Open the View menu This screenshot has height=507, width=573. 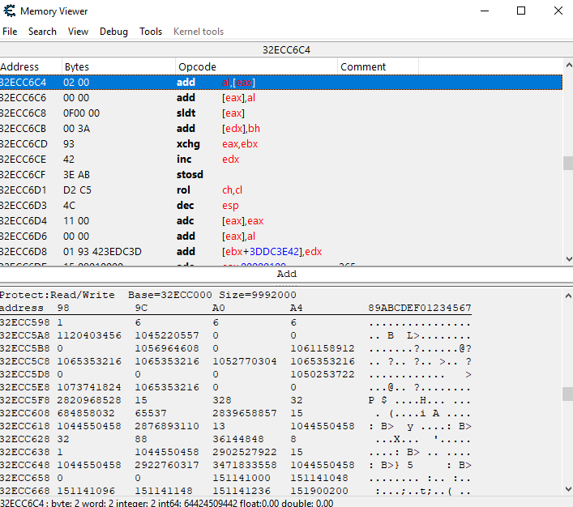click(78, 32)
